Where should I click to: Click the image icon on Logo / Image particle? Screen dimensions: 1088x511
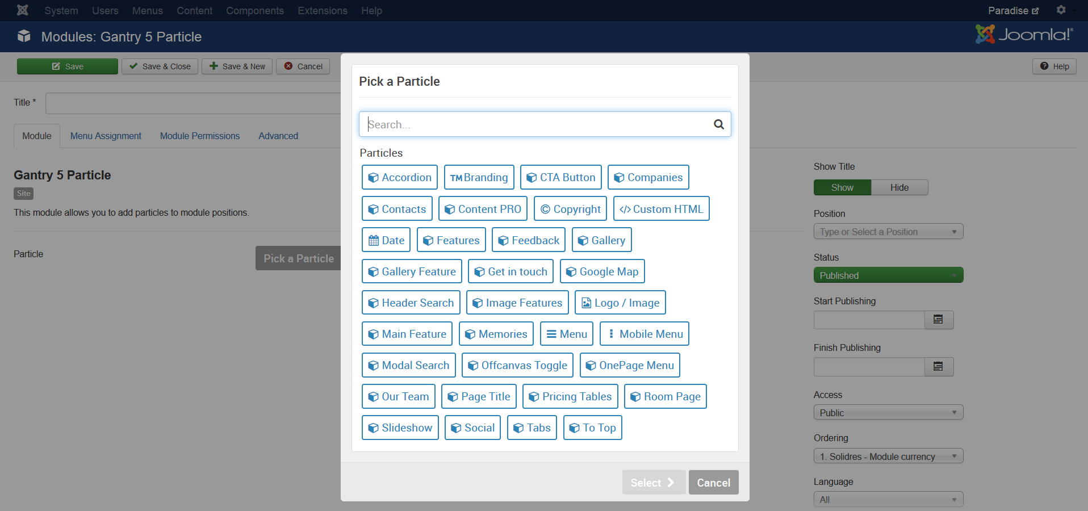point(586,303)
